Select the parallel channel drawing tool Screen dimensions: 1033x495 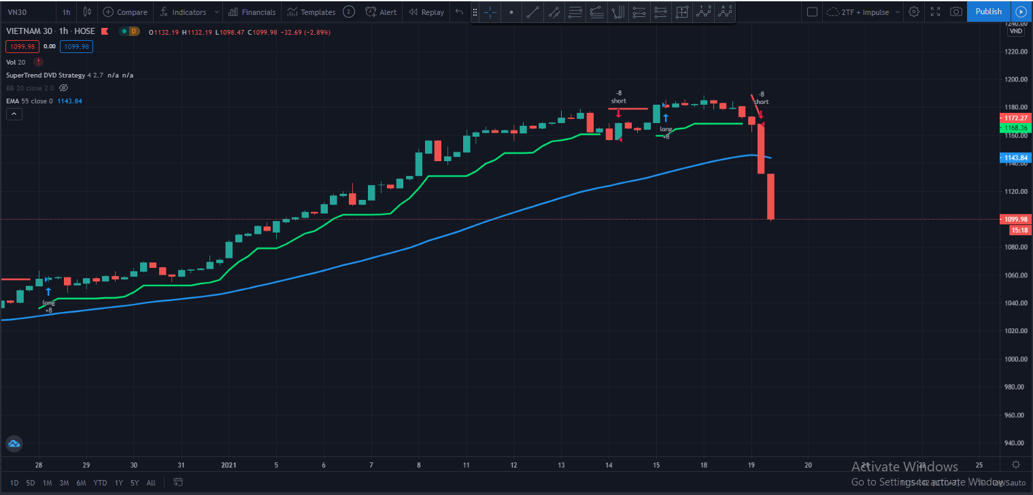[596, 12]
